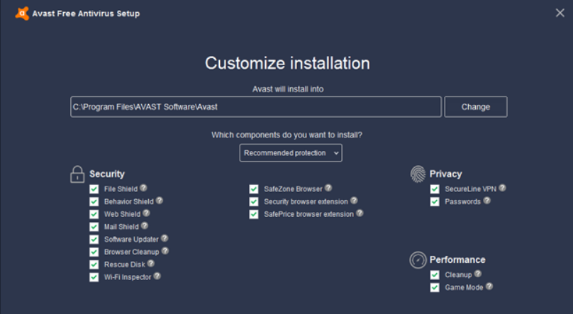
Task: Disable the Game Mode checkbox
Action: [x=435, y=288]
